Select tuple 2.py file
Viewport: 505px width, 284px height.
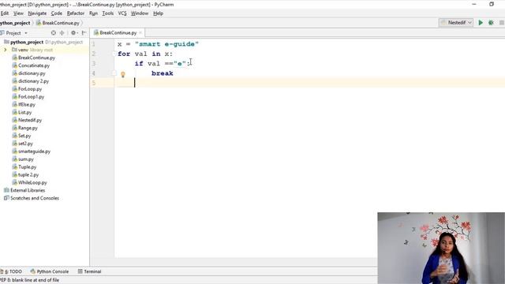click(x=28, y=175)
